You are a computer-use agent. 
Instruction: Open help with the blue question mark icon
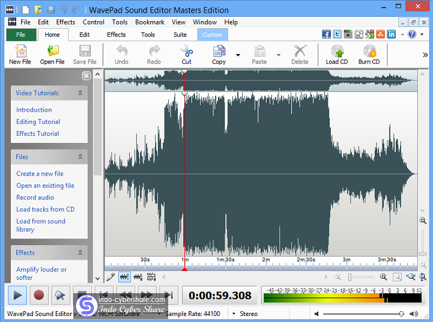(412, 34)
